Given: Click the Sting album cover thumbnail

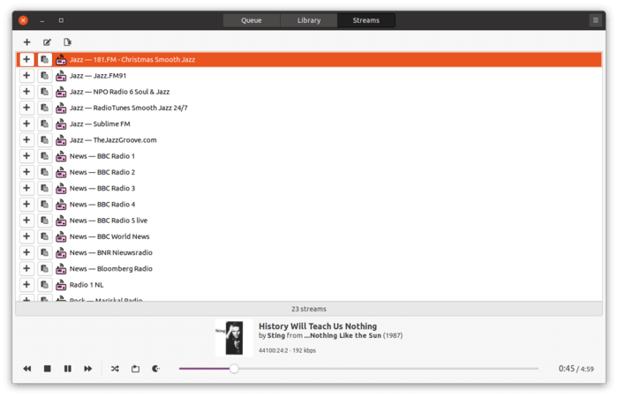Looking at the screenshot, I should (233, 338).
